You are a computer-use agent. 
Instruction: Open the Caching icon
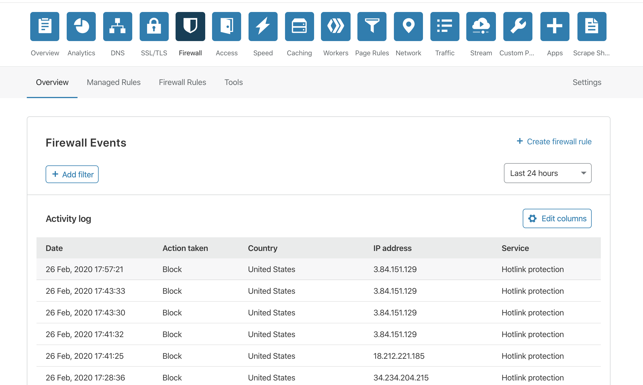[299, 27]
